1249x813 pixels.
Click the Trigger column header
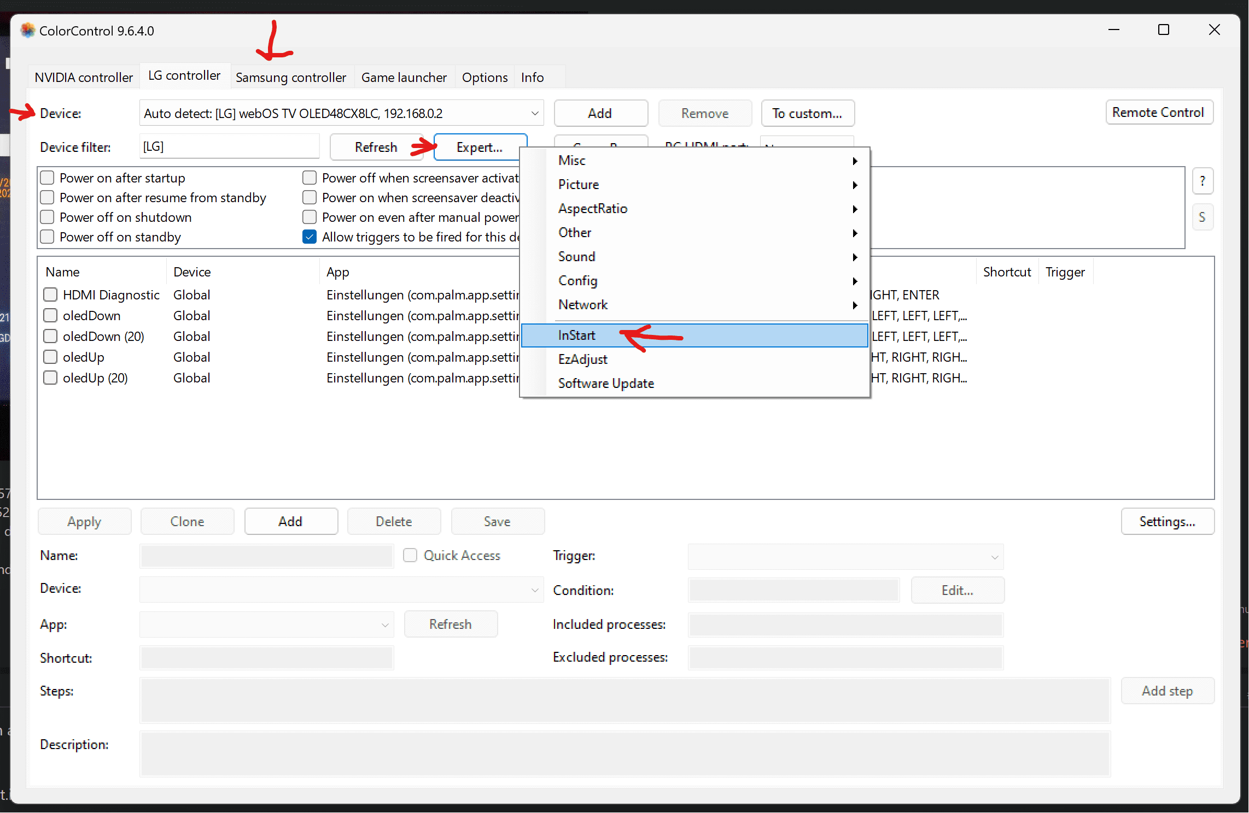pyautogui.click(x=1065, y=272)
